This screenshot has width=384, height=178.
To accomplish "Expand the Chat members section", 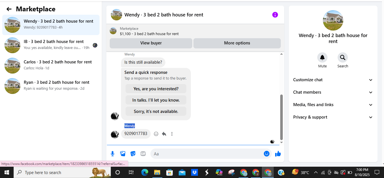I will tap(333, 92).
